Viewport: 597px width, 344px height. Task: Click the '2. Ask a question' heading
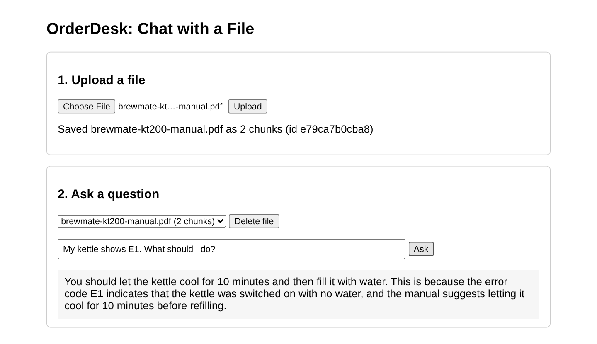pos(109,194)
